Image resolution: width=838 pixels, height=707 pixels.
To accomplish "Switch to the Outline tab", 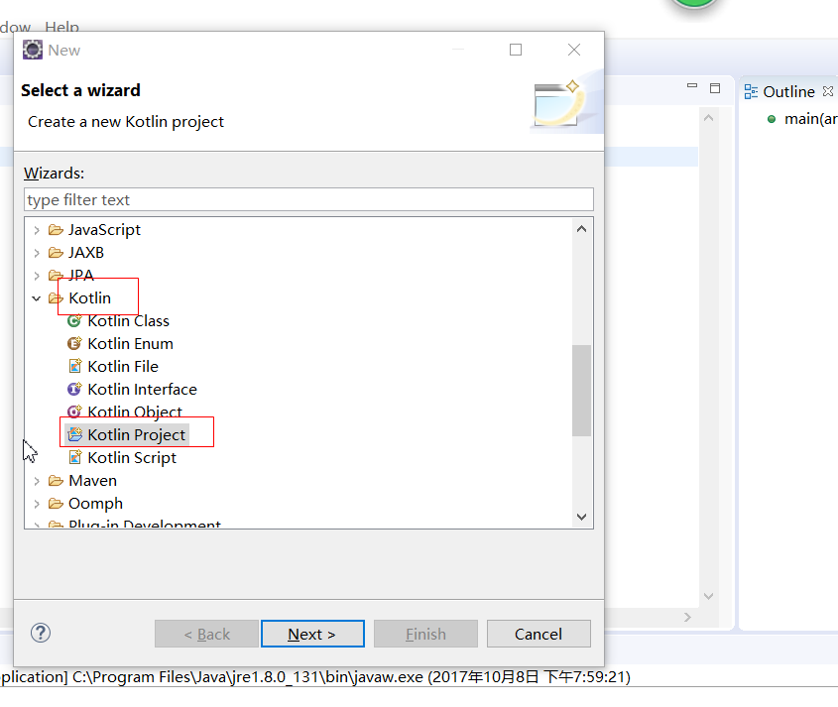I will [788, 92].
